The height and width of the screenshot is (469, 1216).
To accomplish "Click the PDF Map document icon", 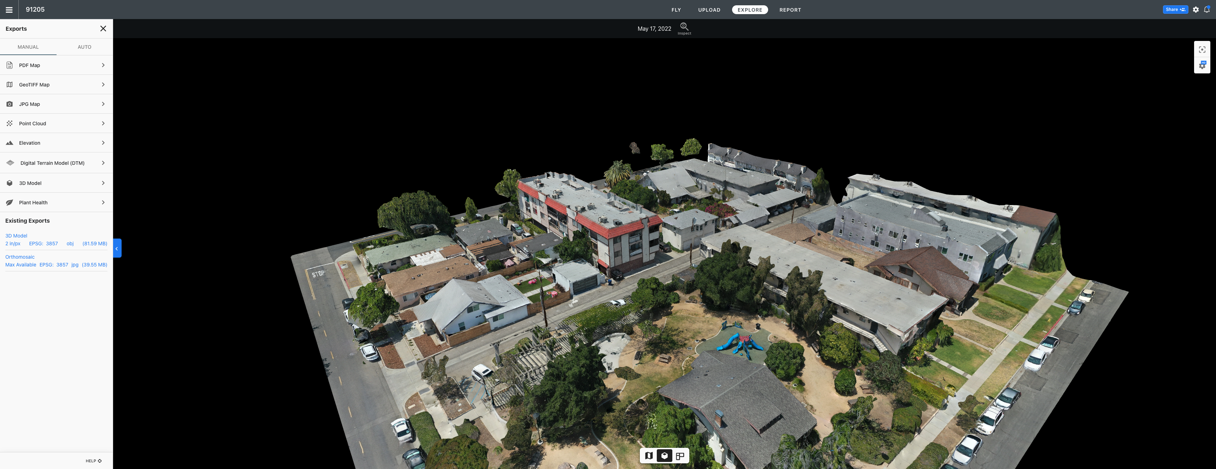I will pyautogui.click(x=10, y=65).
